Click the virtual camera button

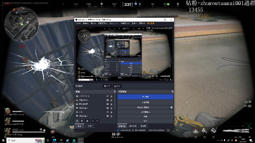(x=143, y=107)
